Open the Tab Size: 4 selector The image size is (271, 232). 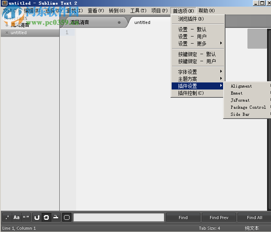tap(209, 228)
